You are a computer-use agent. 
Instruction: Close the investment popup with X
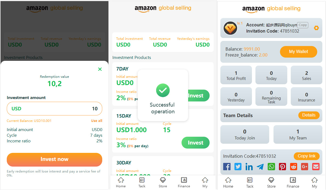pos(100,69)
